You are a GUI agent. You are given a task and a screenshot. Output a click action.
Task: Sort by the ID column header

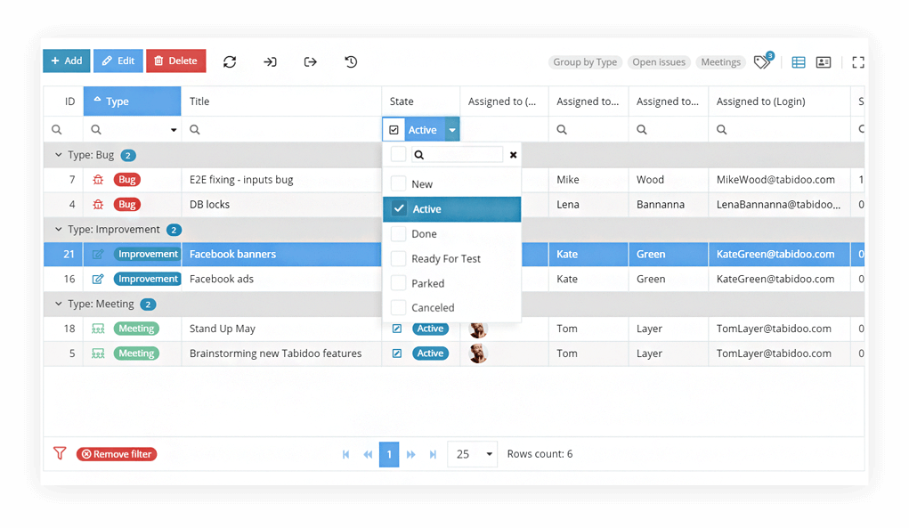[64, 102]
